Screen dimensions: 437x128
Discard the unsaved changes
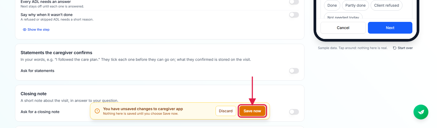pyautogui.click(x=226, y=111)
